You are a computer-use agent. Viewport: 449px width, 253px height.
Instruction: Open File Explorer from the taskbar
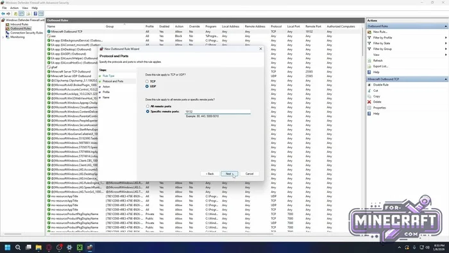[38, 247]
